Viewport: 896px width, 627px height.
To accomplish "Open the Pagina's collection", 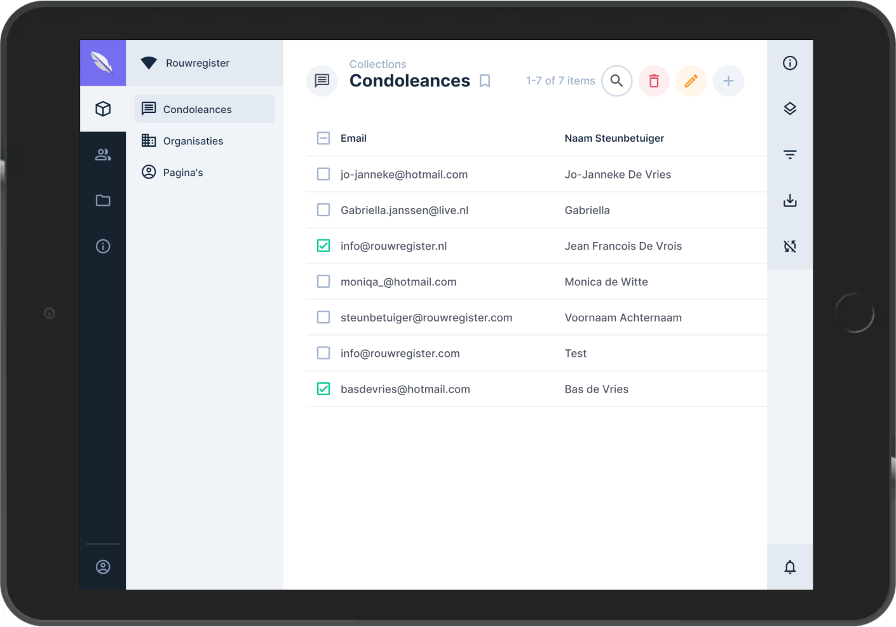I will [183, 172].
